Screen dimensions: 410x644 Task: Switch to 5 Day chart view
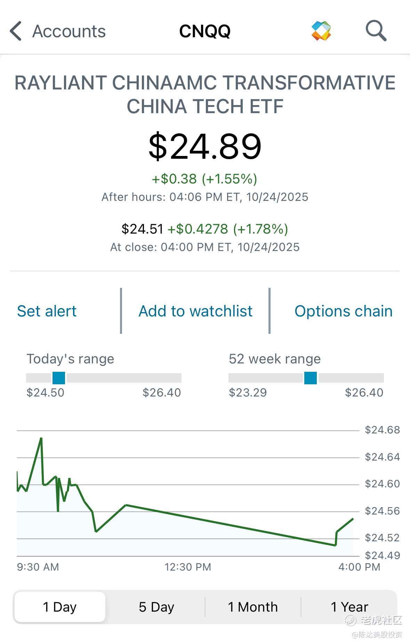click(156, 607)
